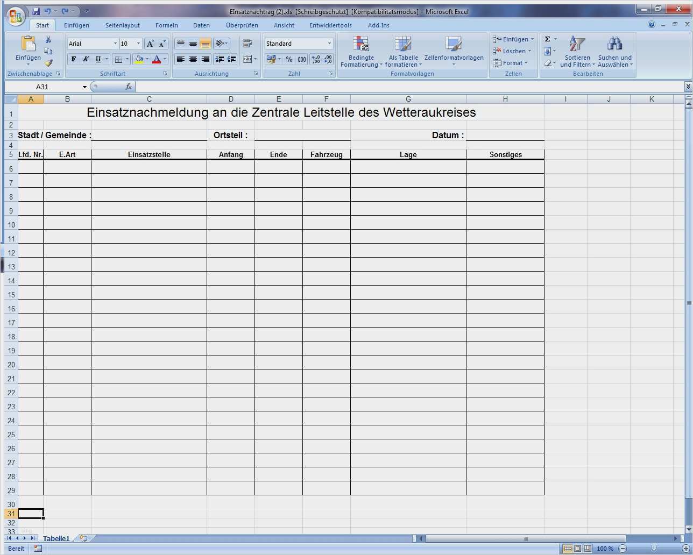This screenshot has height=555, width=693.
Task: Click the Office button logo
Action: pyautogui.click(x=16, y=16)
